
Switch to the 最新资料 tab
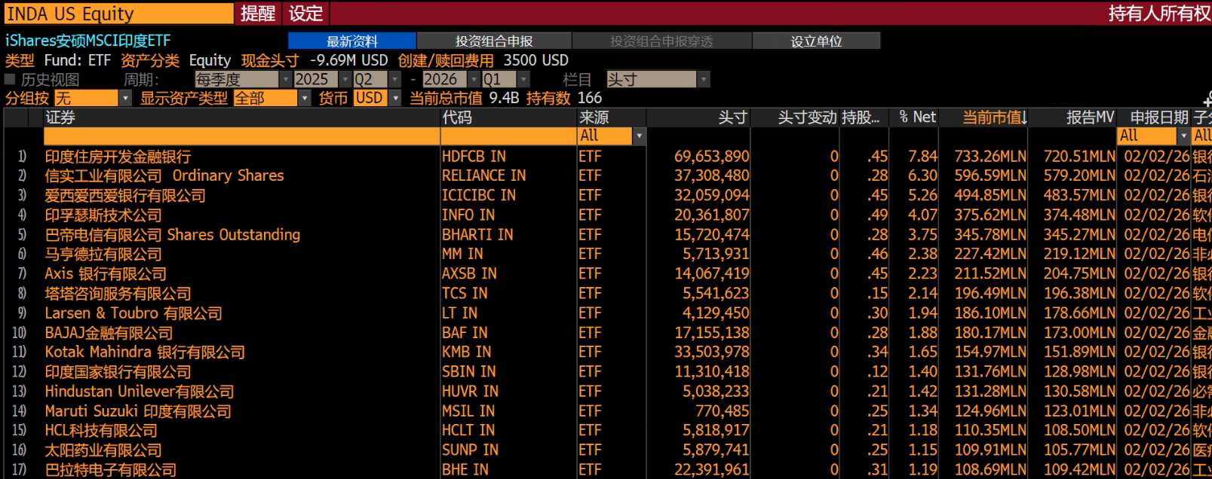click(352, 41)
